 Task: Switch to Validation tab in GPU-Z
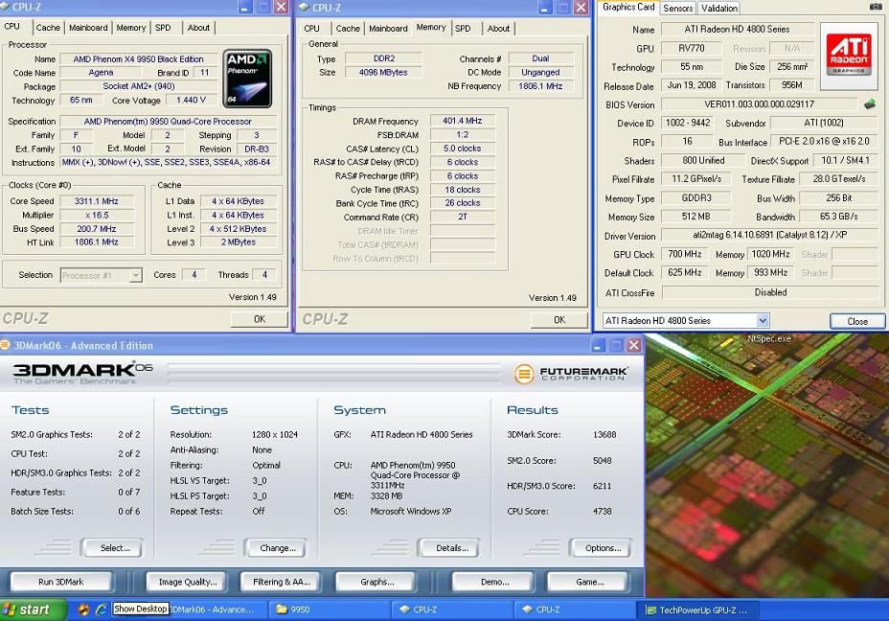[718, 8]
